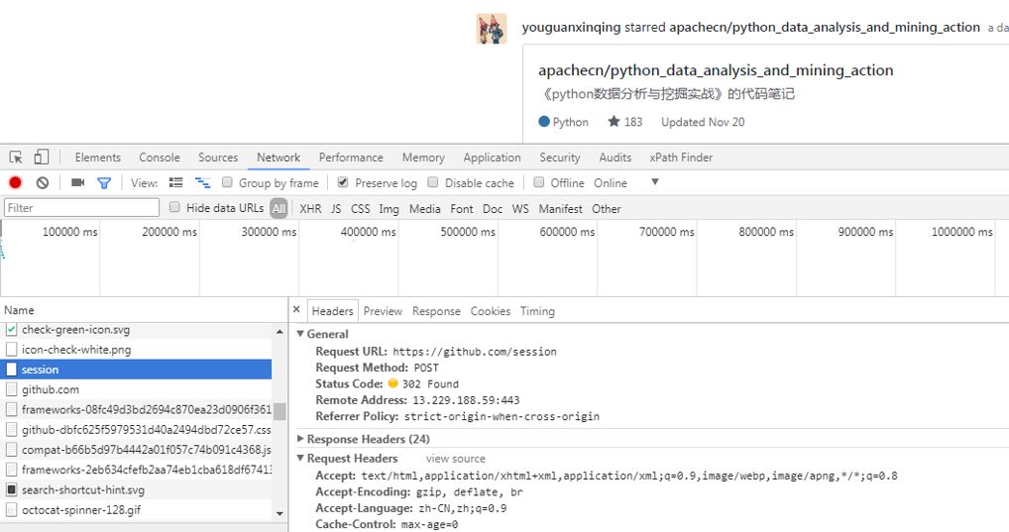The image size is (1009, 532).
Task: Click request list scrollbar down arrow
Action: [280, 513]
